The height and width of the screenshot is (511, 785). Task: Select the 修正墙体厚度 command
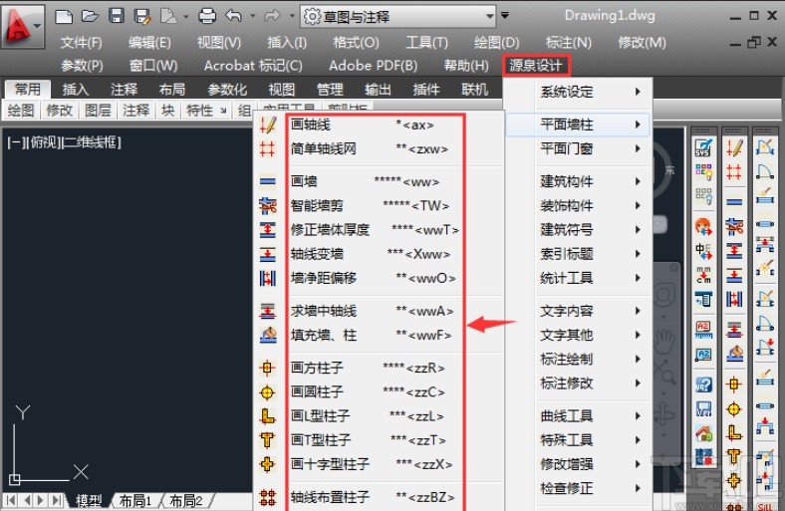377,230
